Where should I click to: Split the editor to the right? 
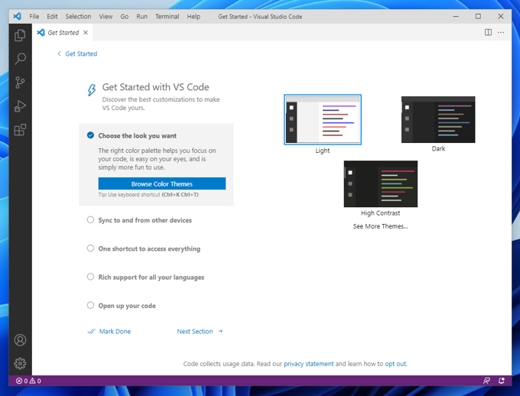pyautogui.click(x=488, y=32)
